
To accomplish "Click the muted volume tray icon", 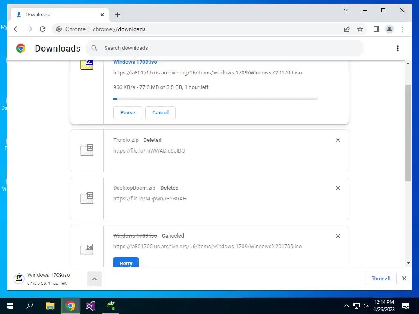I will (366, 306).
